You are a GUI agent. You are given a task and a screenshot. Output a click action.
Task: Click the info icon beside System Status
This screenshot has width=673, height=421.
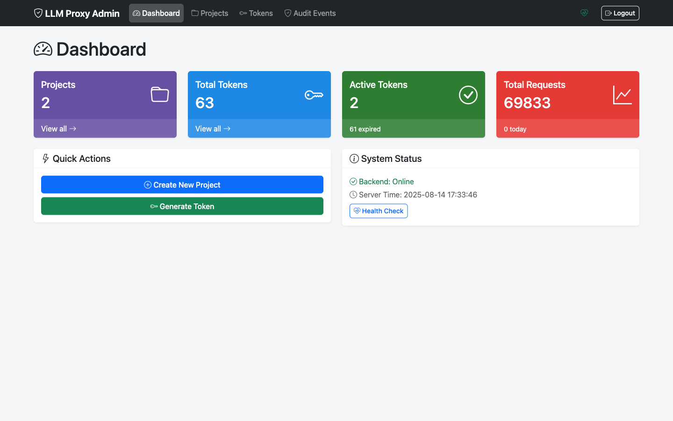[354, 159]
